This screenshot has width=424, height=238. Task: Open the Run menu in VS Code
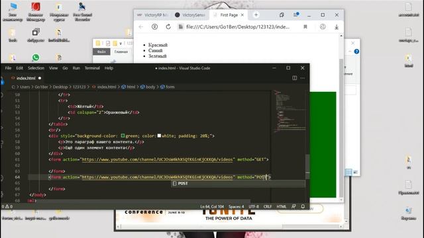[x=76, y=68]
